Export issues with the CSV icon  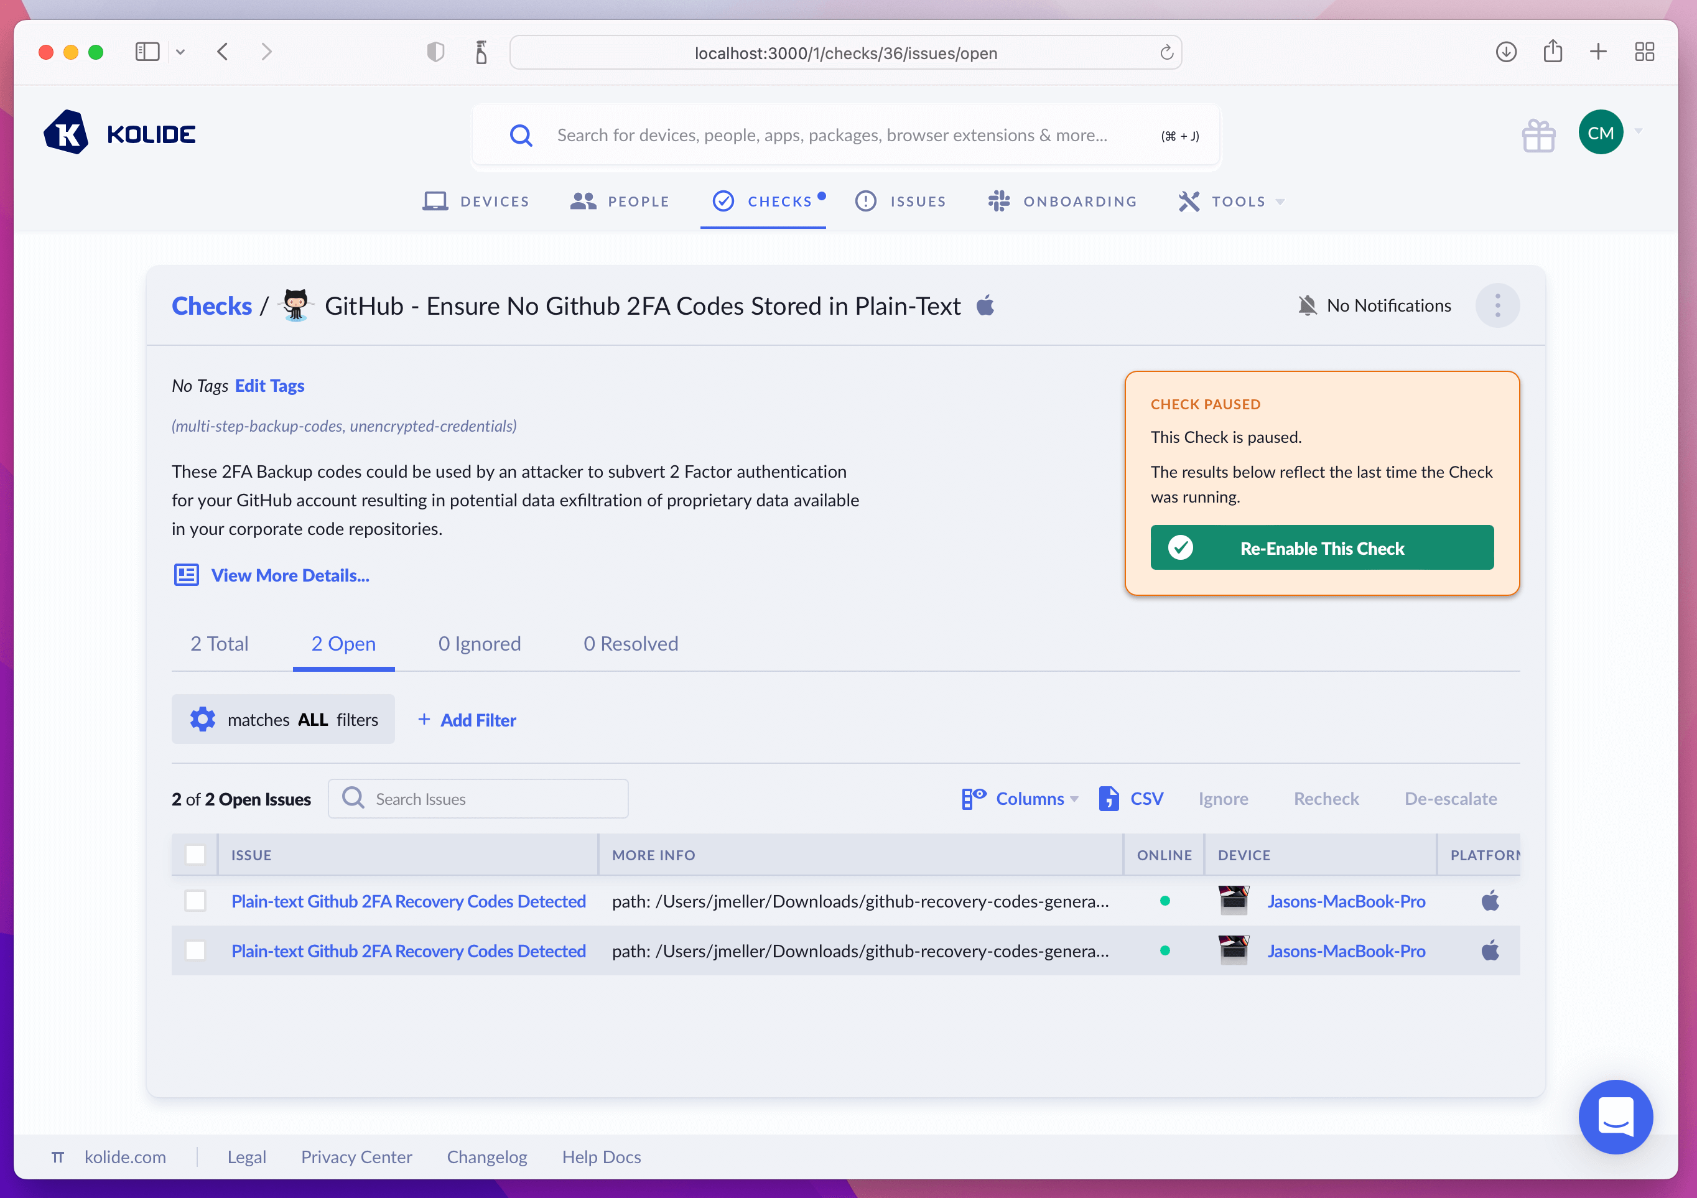(x=1108, y=798)
